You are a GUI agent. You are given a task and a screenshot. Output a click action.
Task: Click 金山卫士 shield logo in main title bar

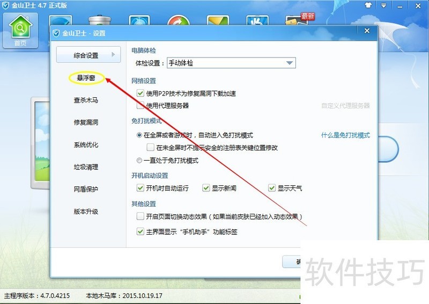click(x=5, y=5)
